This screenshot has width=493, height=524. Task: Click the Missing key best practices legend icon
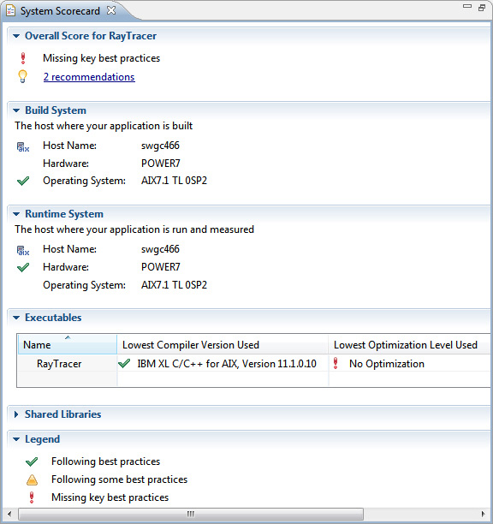(32, 497)
